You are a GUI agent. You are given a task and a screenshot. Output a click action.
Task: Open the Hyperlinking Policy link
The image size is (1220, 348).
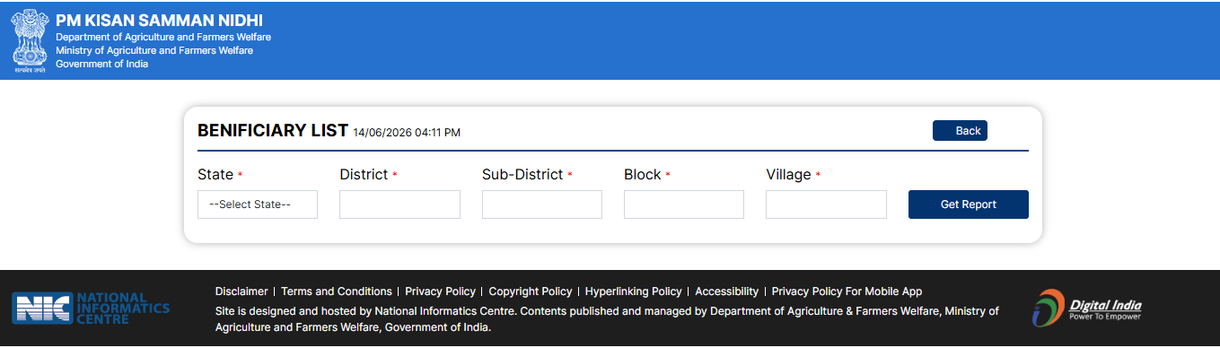[634, 291]
